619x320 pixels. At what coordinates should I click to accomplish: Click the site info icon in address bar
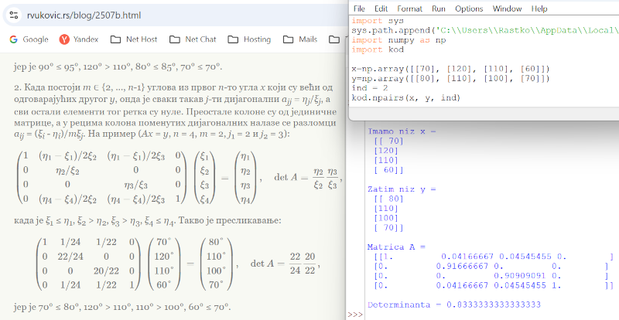[x=14, y=15]
